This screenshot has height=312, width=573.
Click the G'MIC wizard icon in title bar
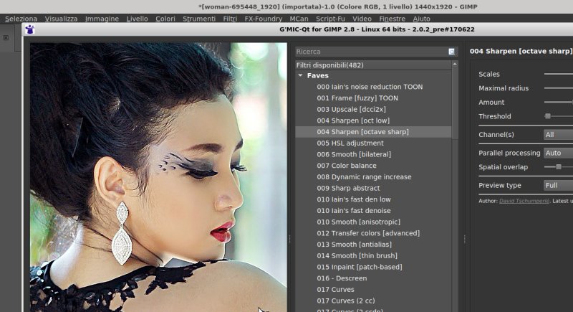tap(29, 29)
